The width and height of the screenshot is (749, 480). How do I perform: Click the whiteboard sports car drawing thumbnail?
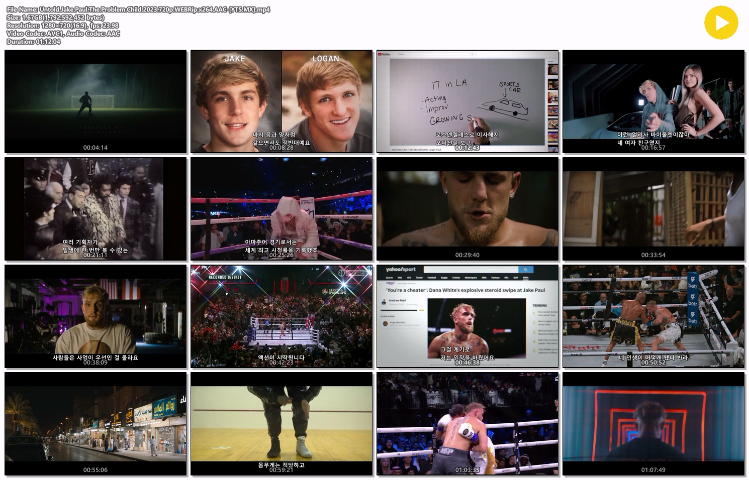click(x=467, y=101)
